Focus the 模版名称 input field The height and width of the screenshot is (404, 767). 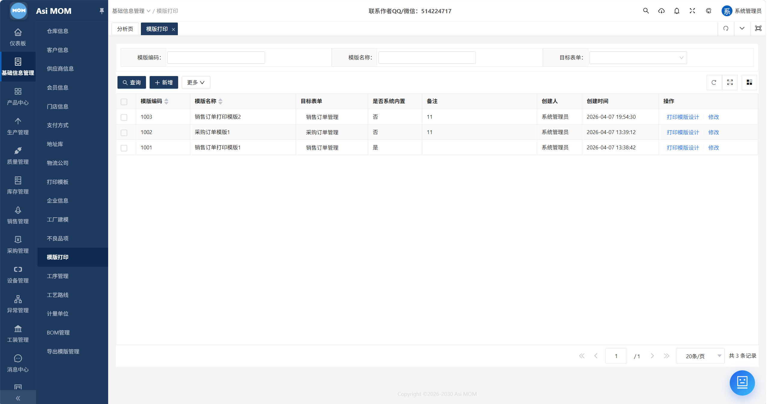tap(427, 58)
